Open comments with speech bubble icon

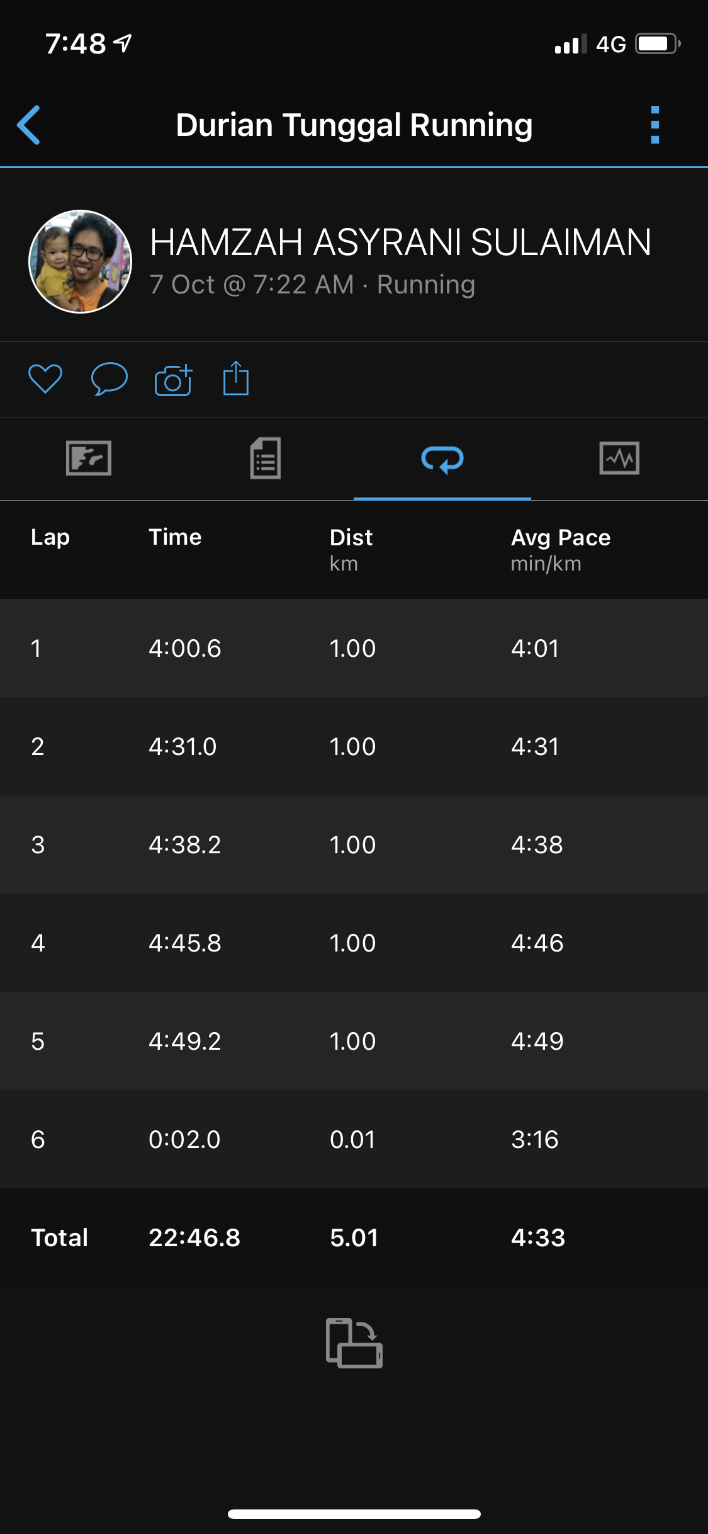[x=110, y=379]
